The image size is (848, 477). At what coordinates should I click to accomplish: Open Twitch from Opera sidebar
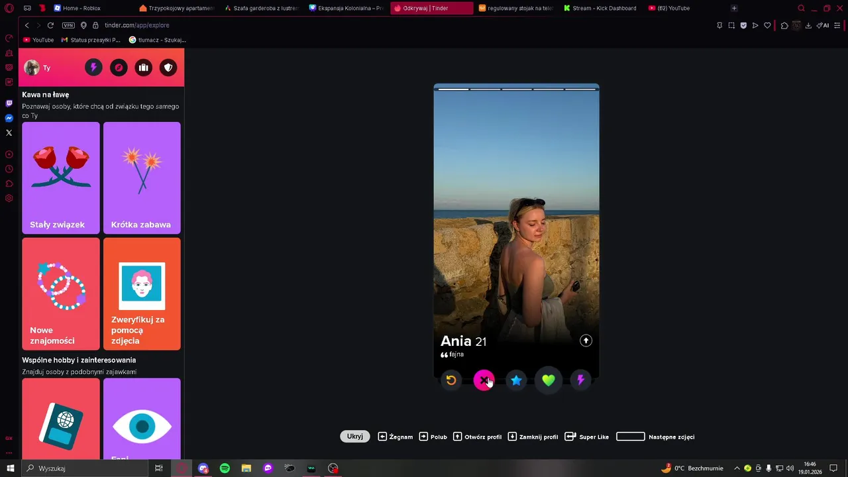pos(9,103)
